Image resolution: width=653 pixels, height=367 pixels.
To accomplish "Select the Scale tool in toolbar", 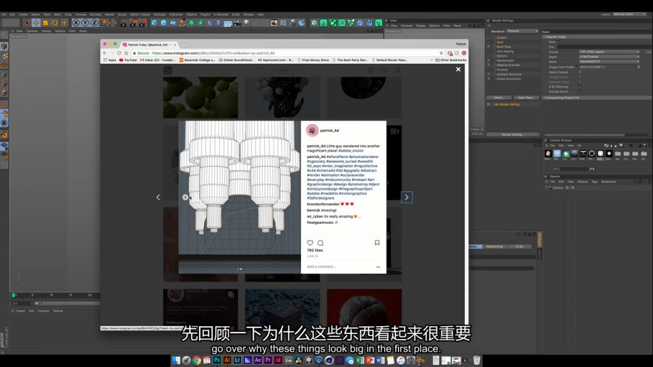I will tap(45, 23).
